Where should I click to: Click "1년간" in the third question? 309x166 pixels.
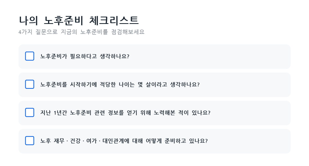(60, 113)
